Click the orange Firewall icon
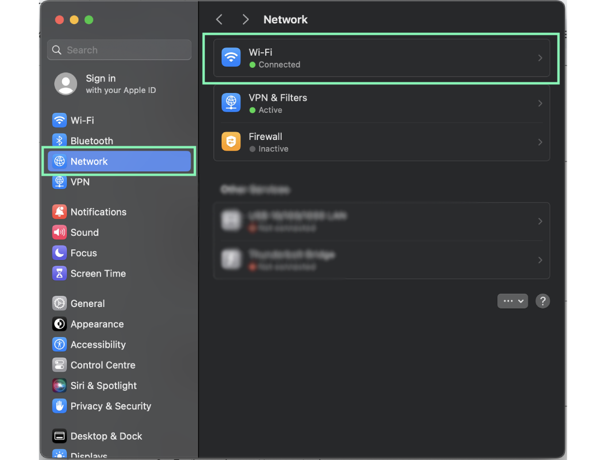606x460 pixels. pos(231,142)
